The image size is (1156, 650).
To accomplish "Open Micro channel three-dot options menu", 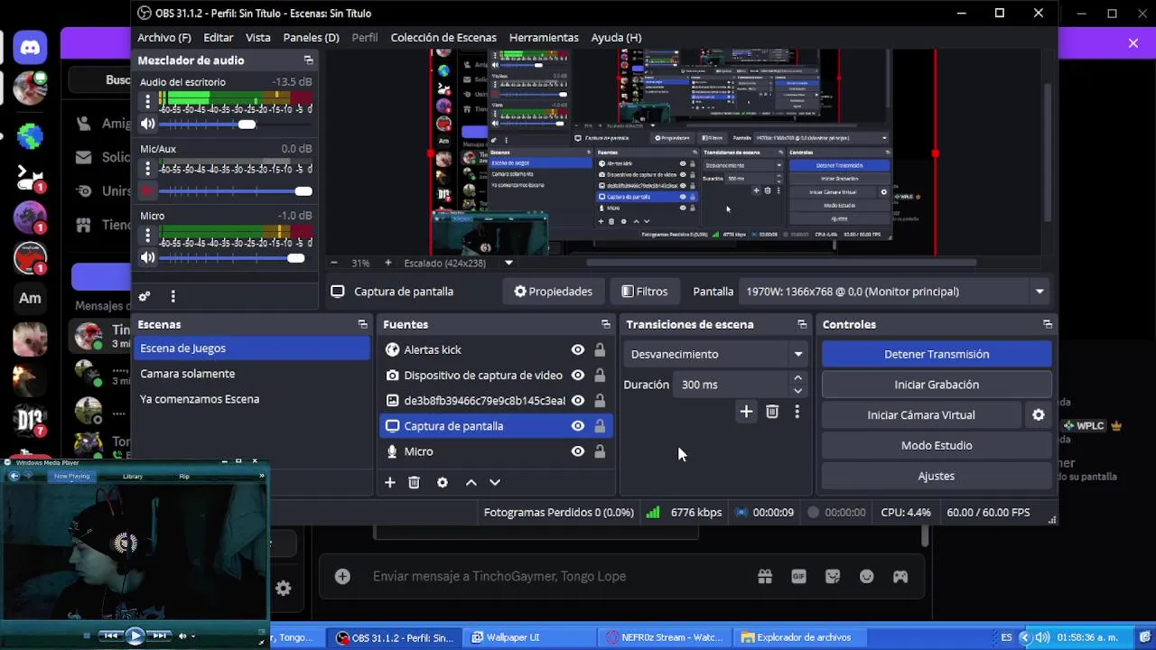I will 148,236.
